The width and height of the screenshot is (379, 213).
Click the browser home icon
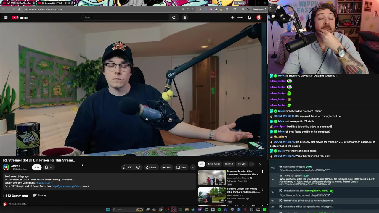click(x=19, y=9)
